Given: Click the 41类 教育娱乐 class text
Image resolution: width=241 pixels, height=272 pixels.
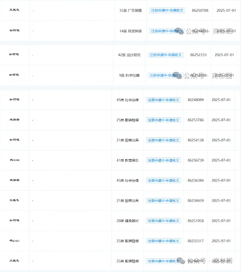Looking at the screenshot, I should pyautogui.click(x=128, y=160).
